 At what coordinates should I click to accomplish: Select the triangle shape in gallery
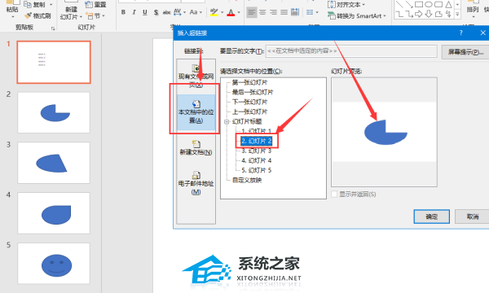[x=448, y=4]
